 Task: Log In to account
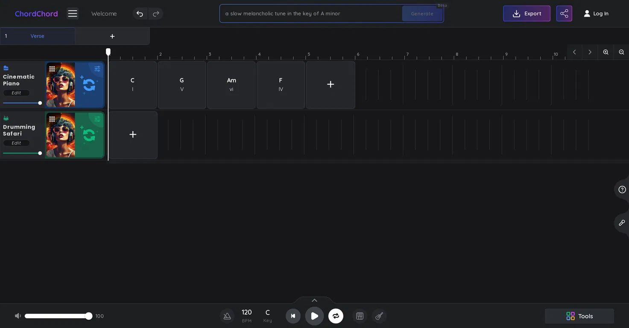point(596,14)
